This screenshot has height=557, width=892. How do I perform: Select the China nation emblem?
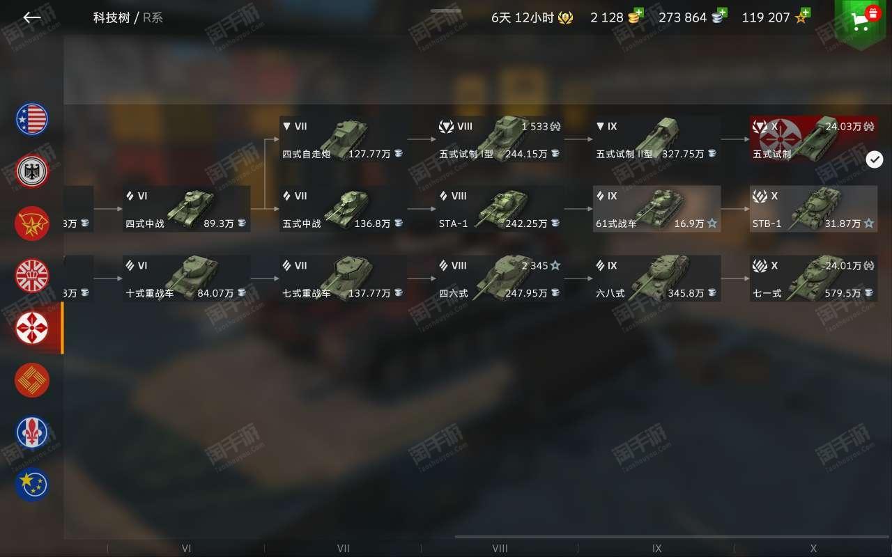[x=32, y=380]
